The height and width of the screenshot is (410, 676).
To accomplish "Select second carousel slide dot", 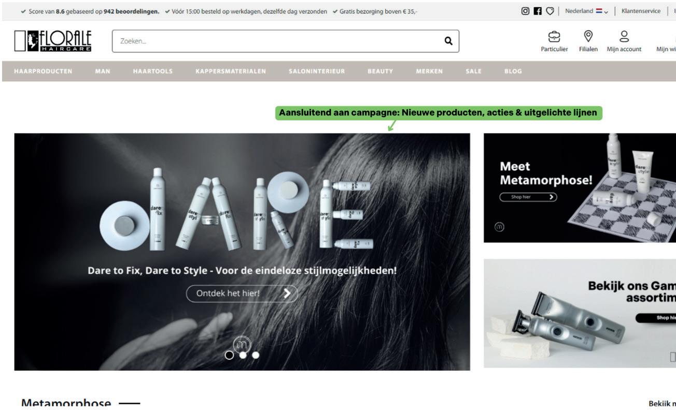I will pyautogui.click(x=243, y=355).
